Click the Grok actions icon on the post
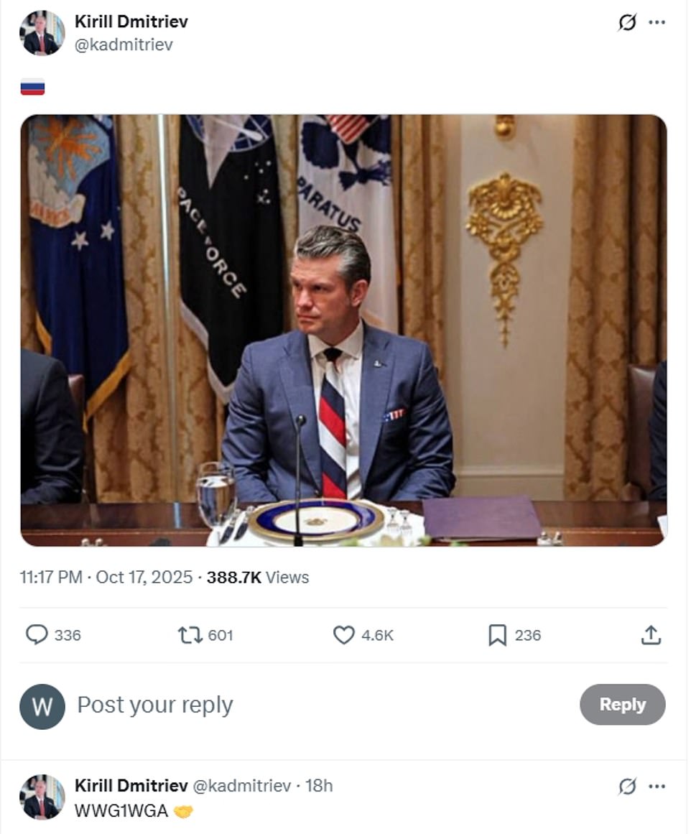 point(627,23)
